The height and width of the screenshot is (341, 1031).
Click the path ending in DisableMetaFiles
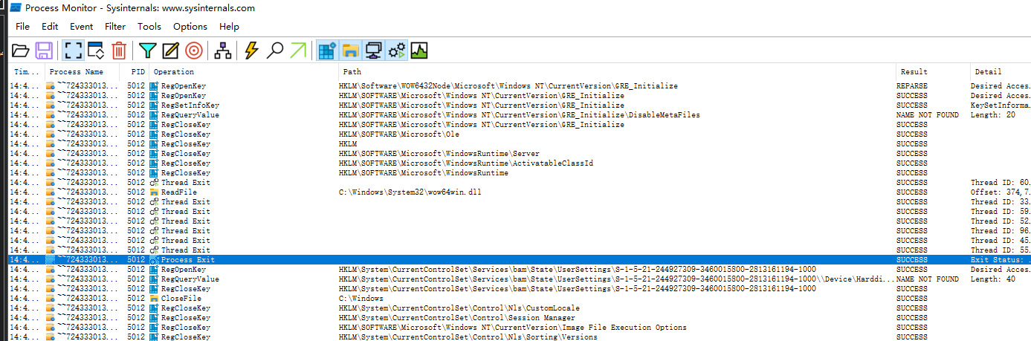[x=520, y=115]
